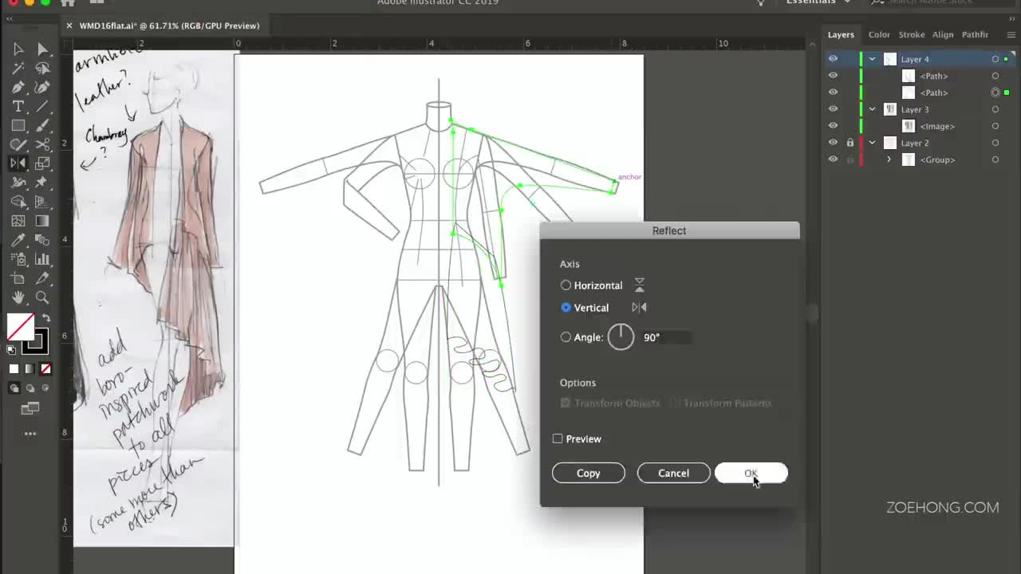Select the Curvature tool
Viewport: 1021px width, 574px height.
42,88
